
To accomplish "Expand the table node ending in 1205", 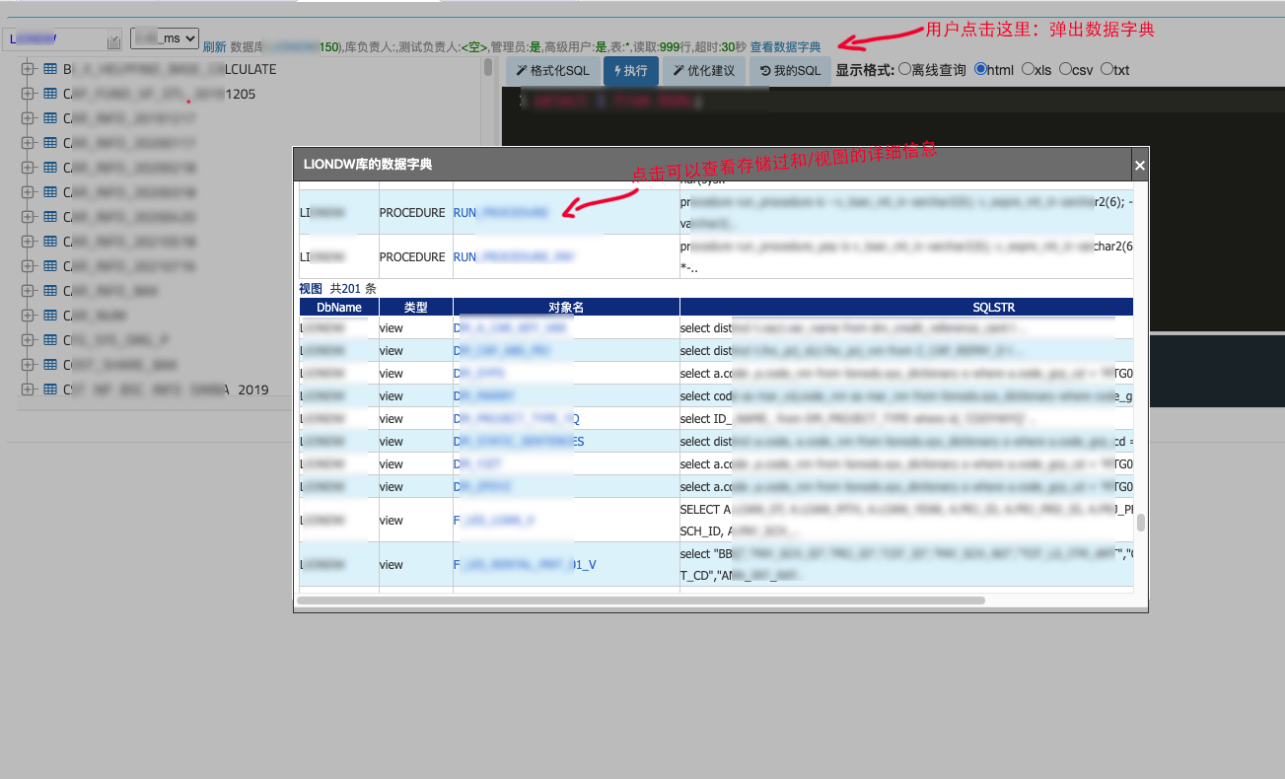I will point(27,94).
